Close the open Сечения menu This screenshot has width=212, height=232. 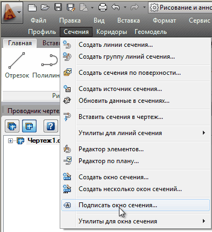(x=76, y=32)
